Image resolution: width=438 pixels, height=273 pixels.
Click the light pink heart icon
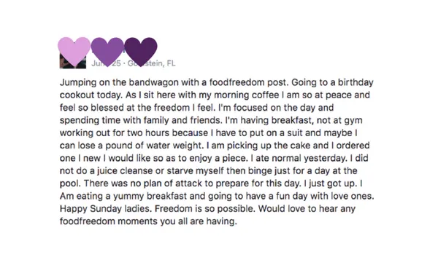[x=74, y=52]
